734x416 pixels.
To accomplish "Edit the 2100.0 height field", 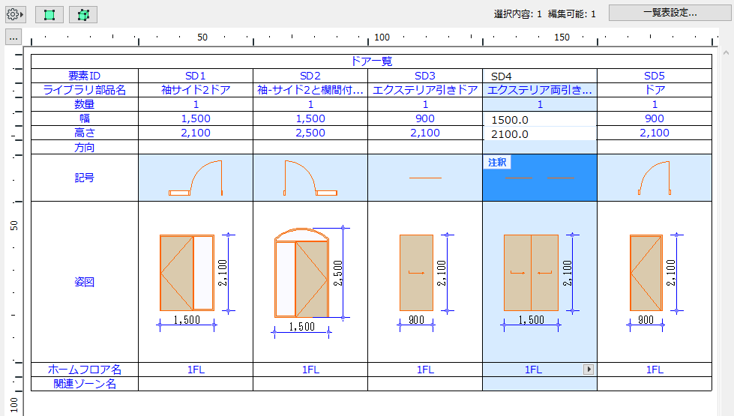I will click(x=540, y=134).
